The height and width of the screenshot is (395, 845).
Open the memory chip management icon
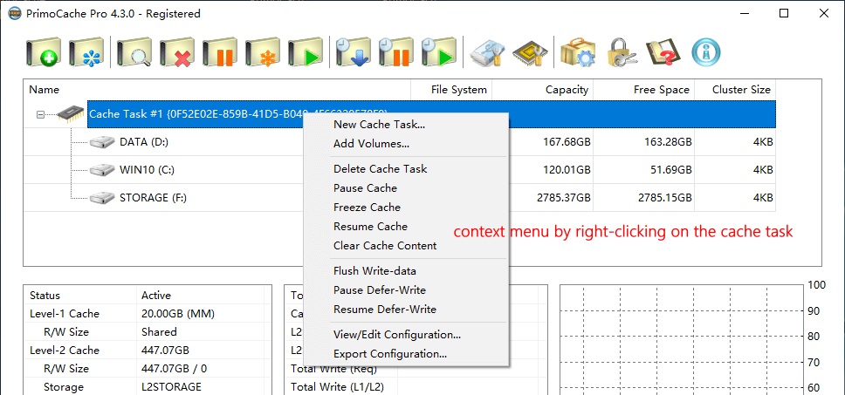point(530,52)
